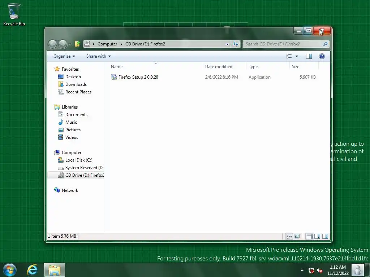Click CD Drive (E:) Firefox2 in address breadcrumb

click(145, 44)
